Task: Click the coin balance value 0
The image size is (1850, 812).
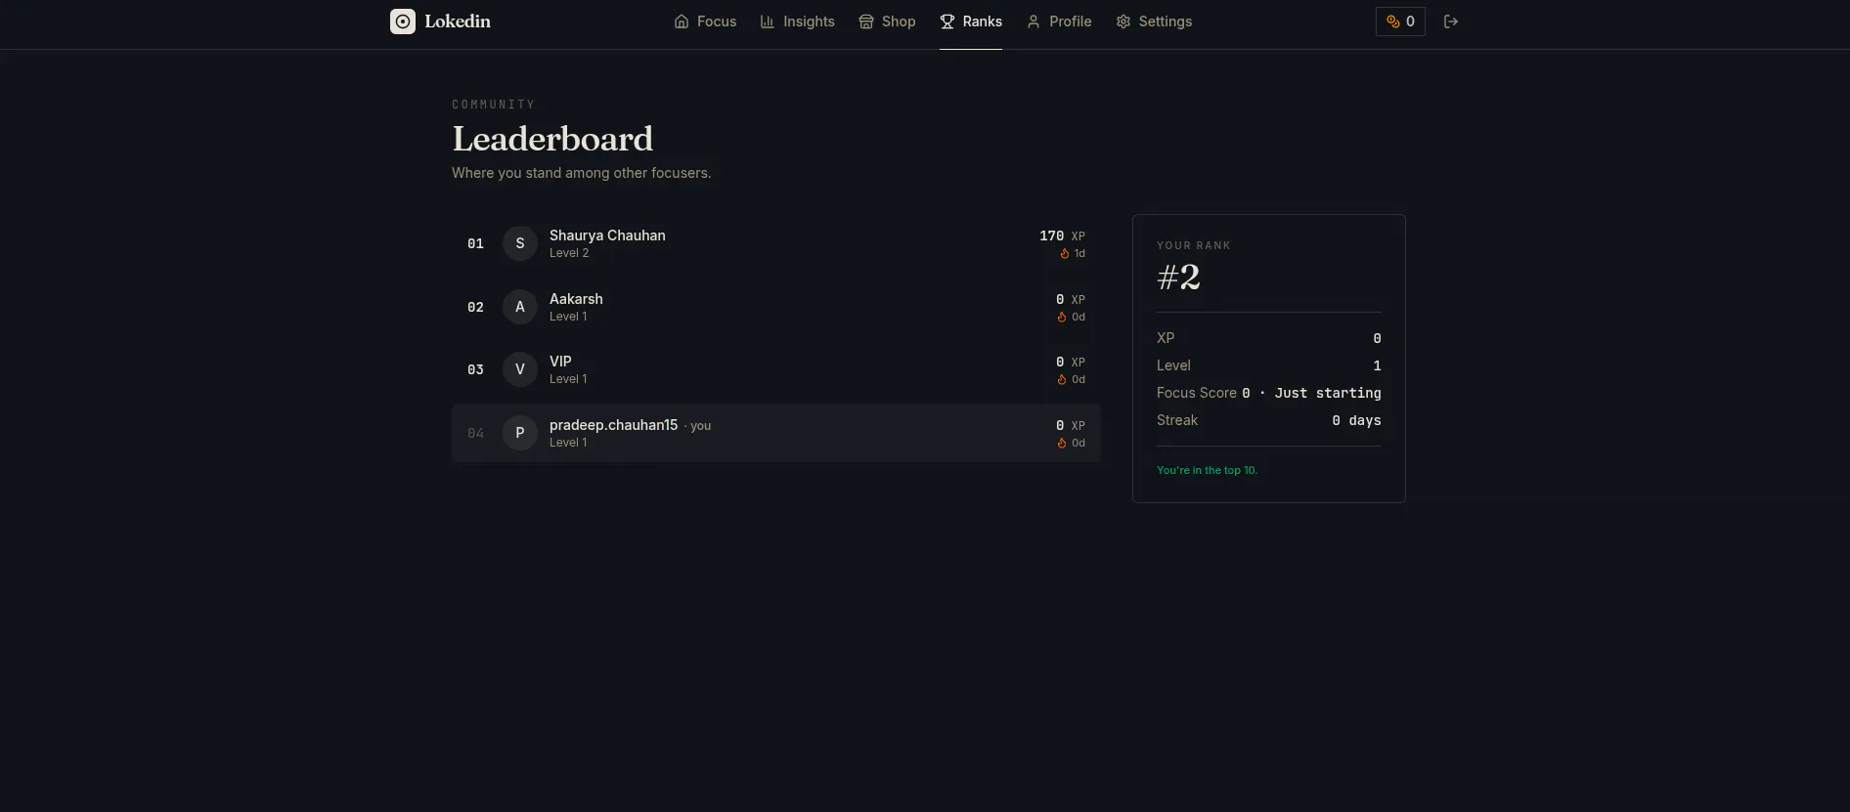Action: (1410, 21)
